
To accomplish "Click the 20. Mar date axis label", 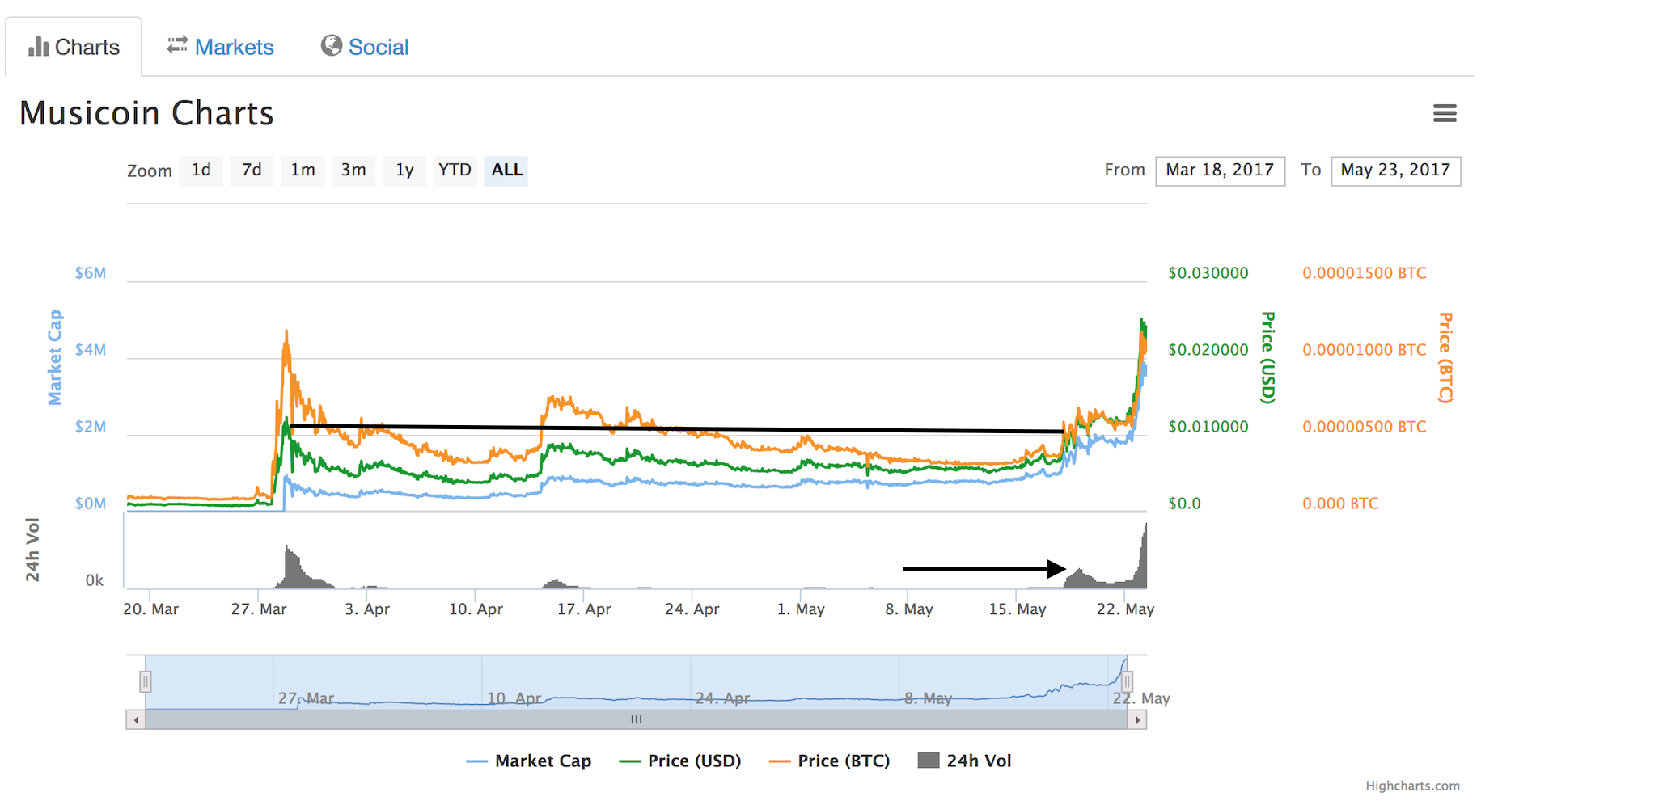I will [x=150, y=609].
